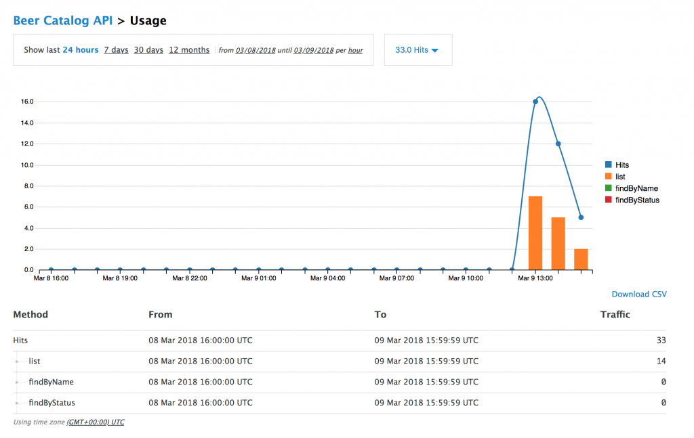
Task: Select the list method row
Action: pyautogui.click(x=35, y=362)
